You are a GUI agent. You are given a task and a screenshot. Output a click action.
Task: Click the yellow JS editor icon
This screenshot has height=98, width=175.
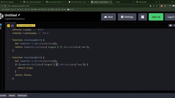coord(8,26)
